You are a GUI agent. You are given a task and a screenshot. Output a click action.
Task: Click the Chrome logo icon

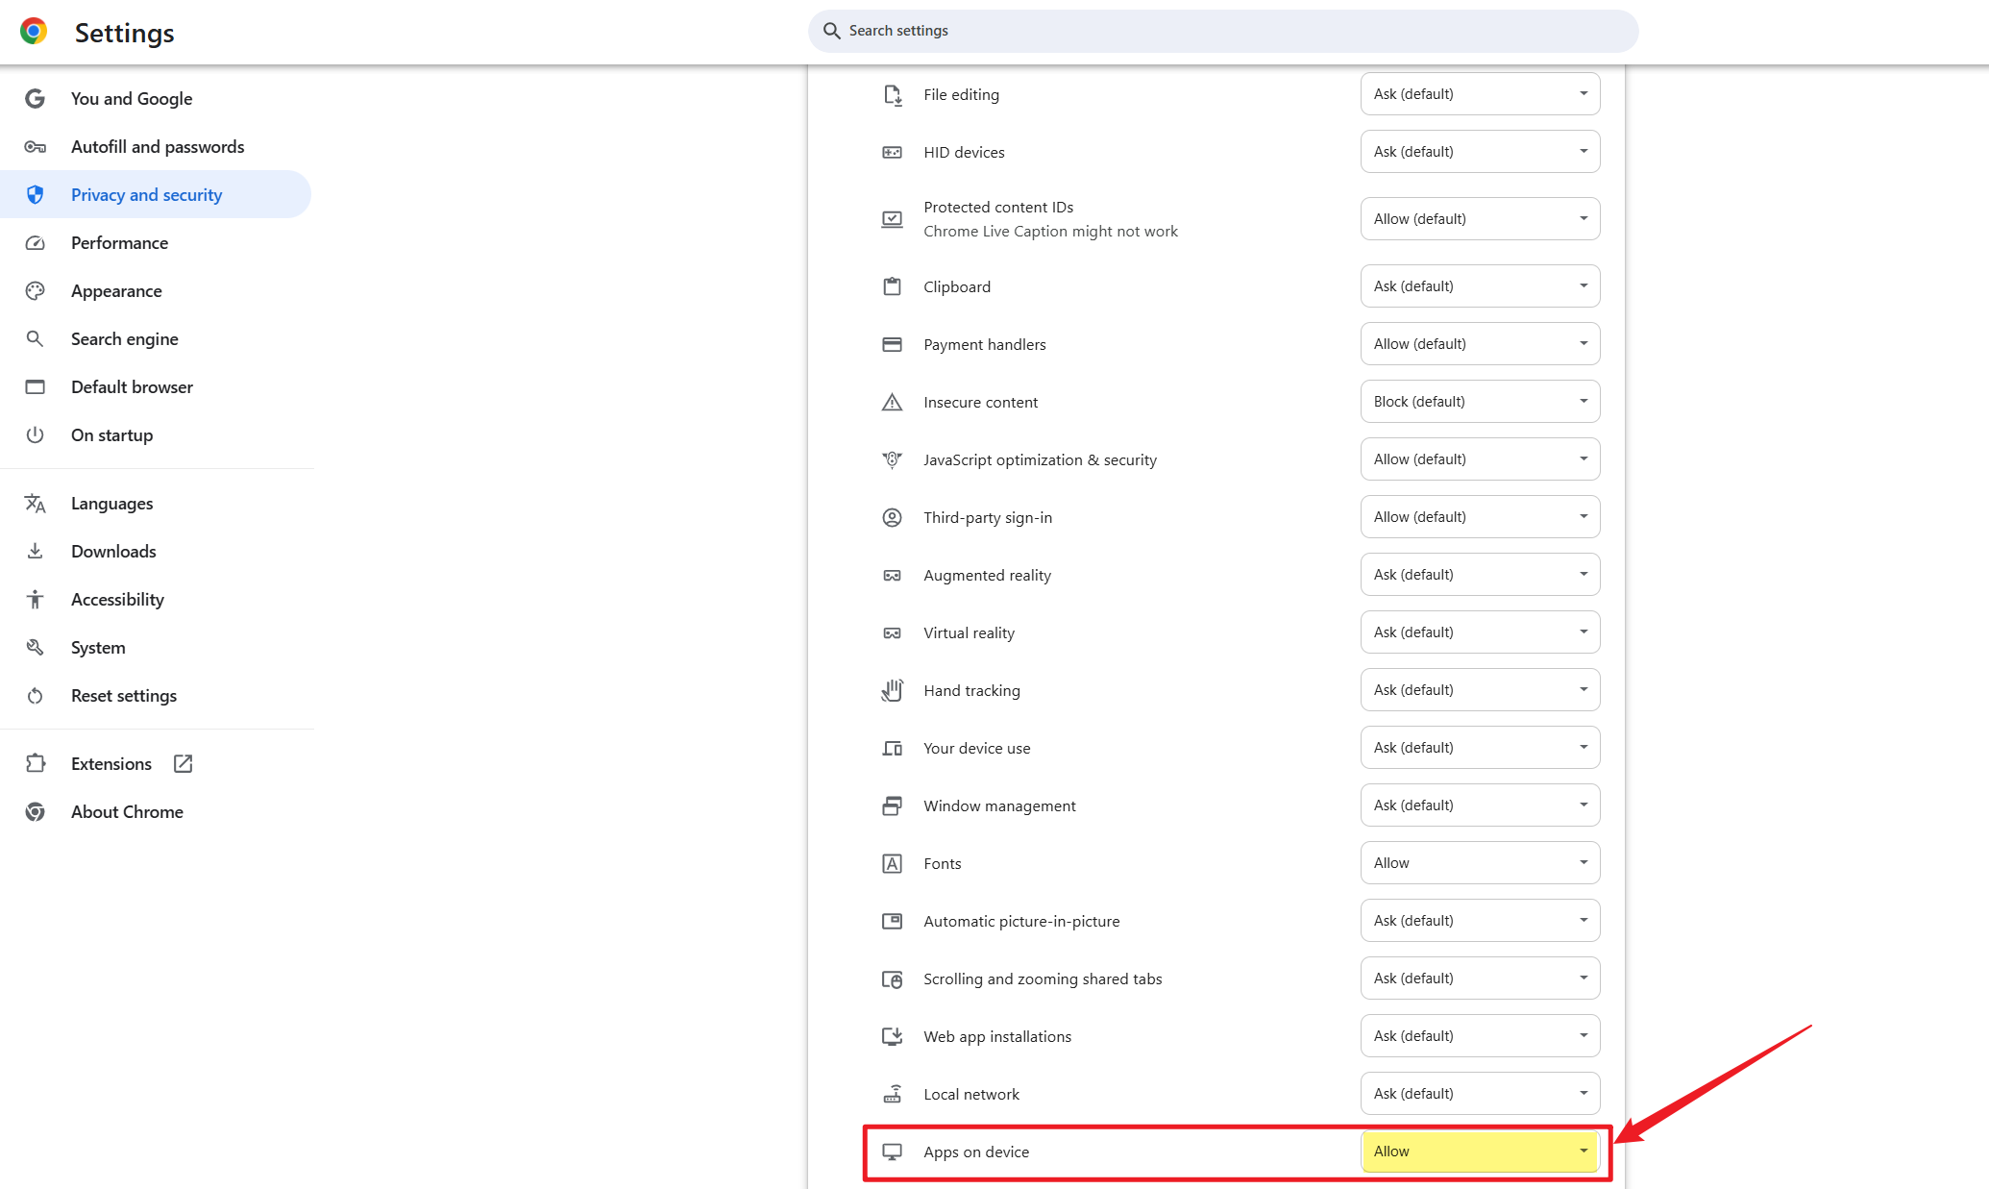tap(34, 32)
